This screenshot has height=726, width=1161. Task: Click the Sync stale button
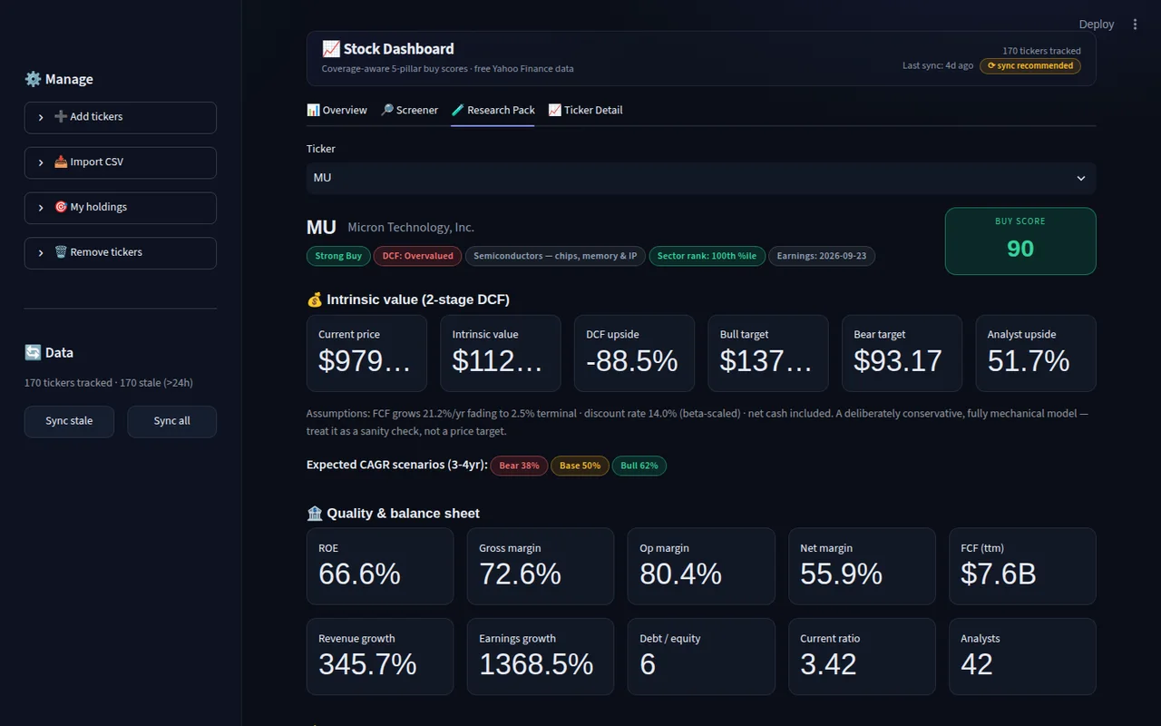(69, 421)
